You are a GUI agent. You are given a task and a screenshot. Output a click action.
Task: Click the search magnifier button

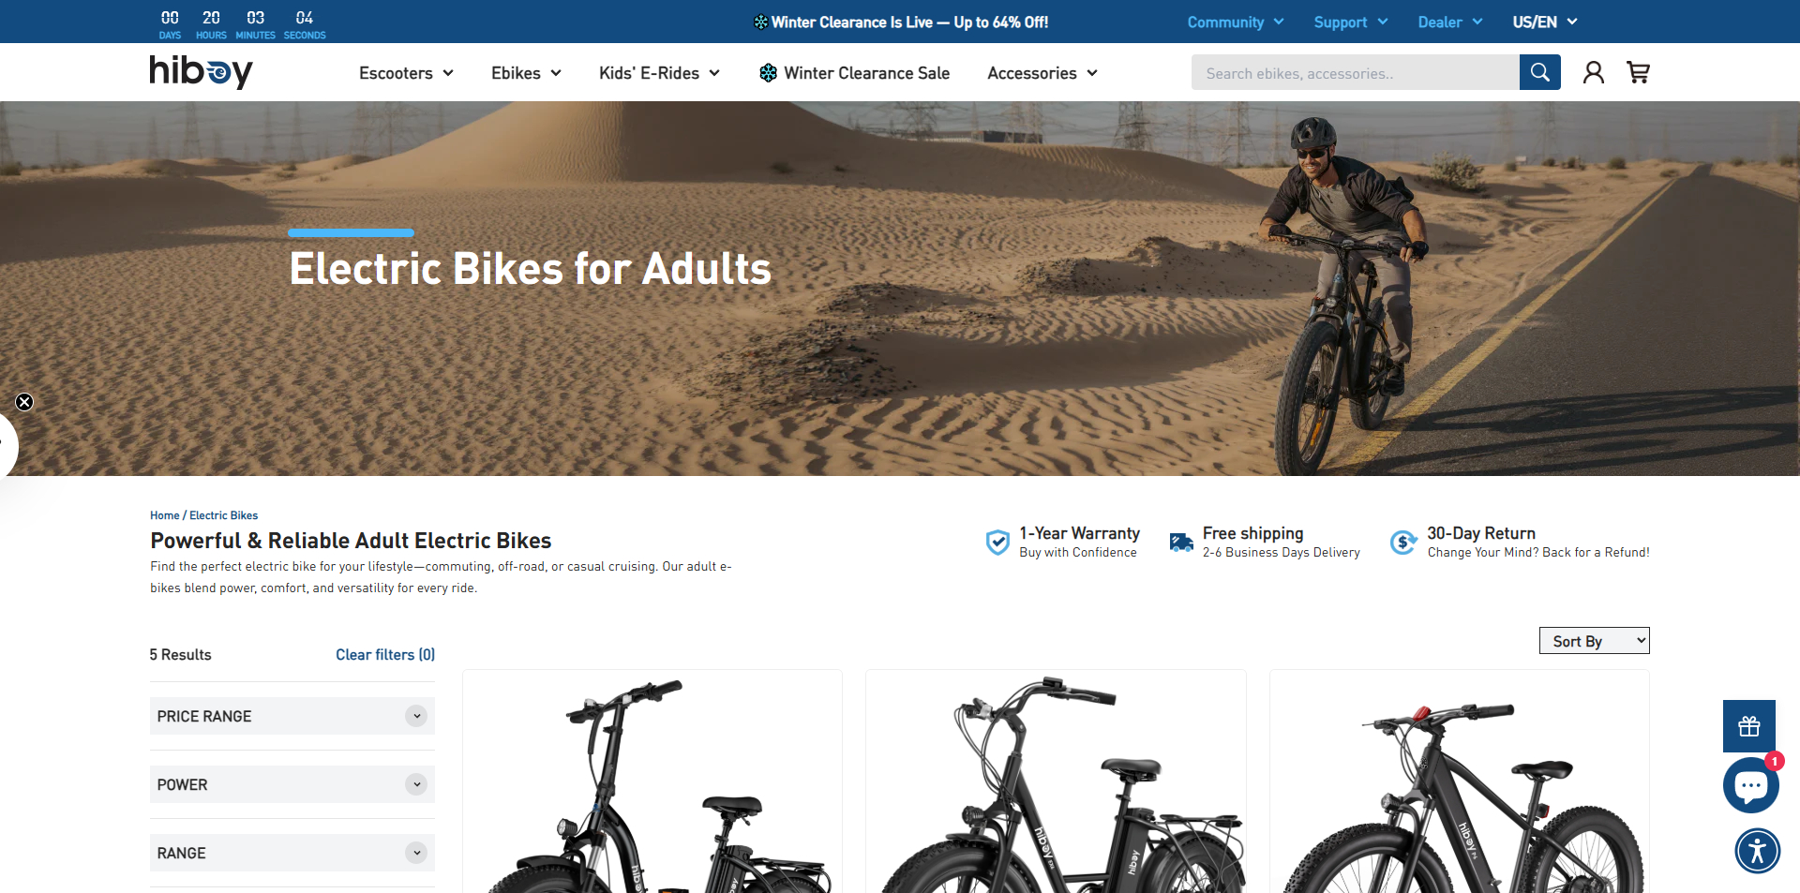(1539, 72)
